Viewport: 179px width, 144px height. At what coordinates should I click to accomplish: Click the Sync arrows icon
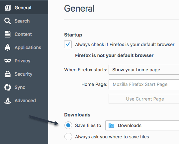pyautogui.click(x=8, y=87)
